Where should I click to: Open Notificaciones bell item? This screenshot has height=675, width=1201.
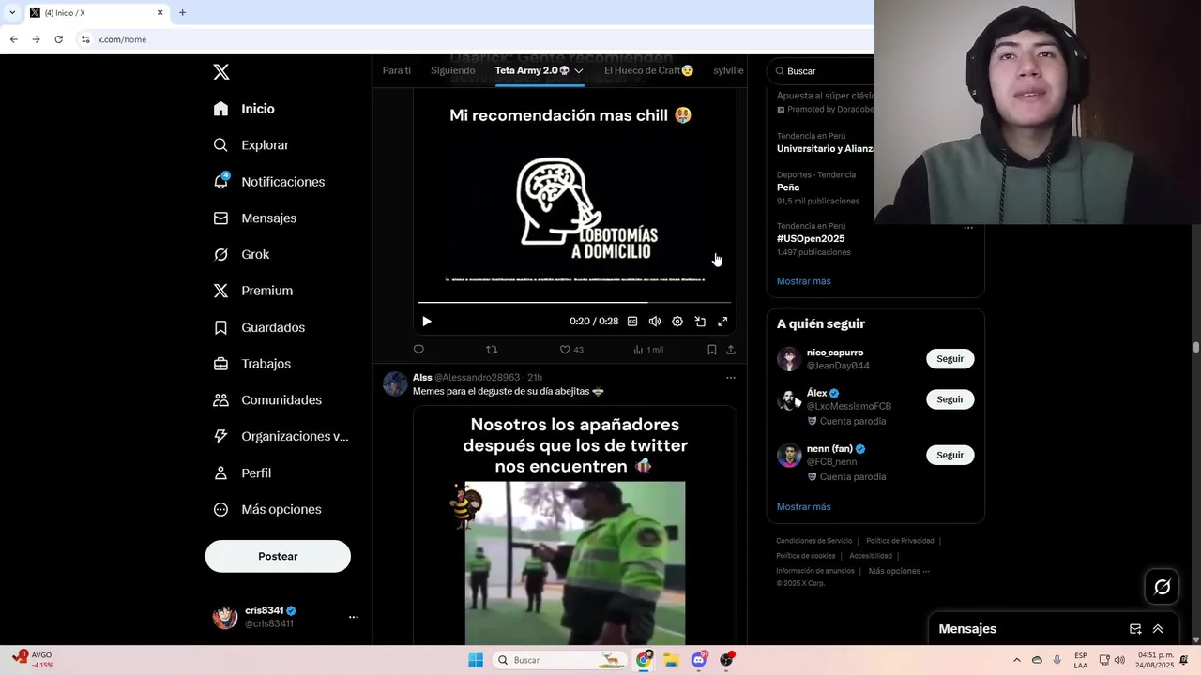point(268,182)
